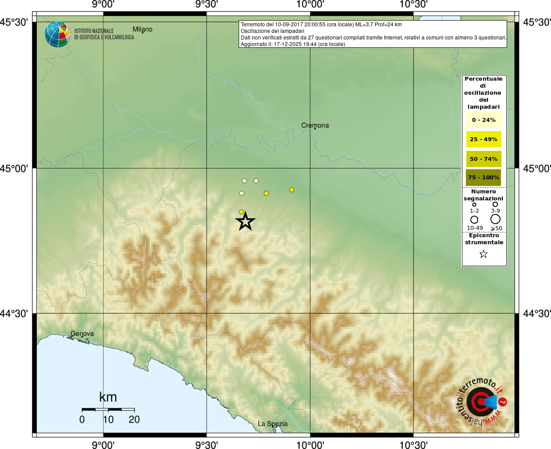Click the top 10°00' longitude label

click(x=310, y=4)
